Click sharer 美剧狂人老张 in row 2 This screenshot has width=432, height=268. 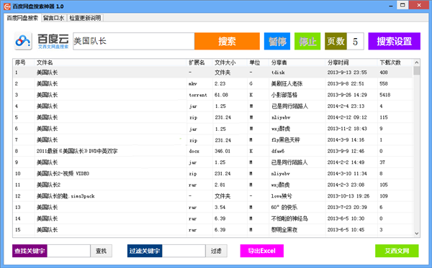click(287, 83)
